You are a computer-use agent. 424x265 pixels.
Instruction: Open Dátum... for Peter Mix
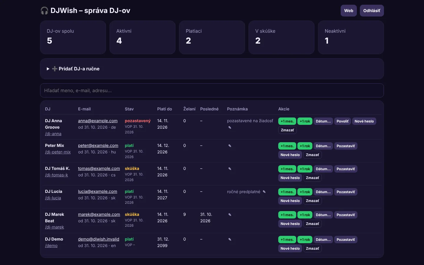pos(323,146)
